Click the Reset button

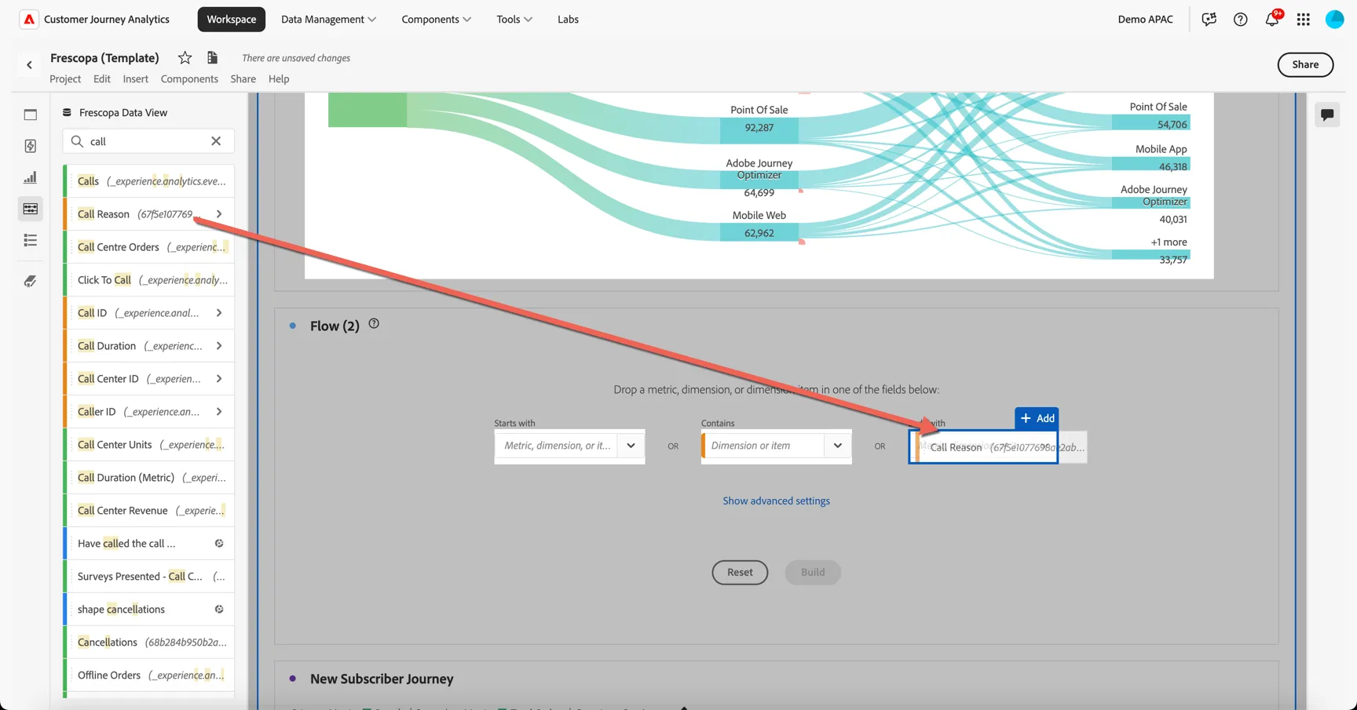coord(740,572)
